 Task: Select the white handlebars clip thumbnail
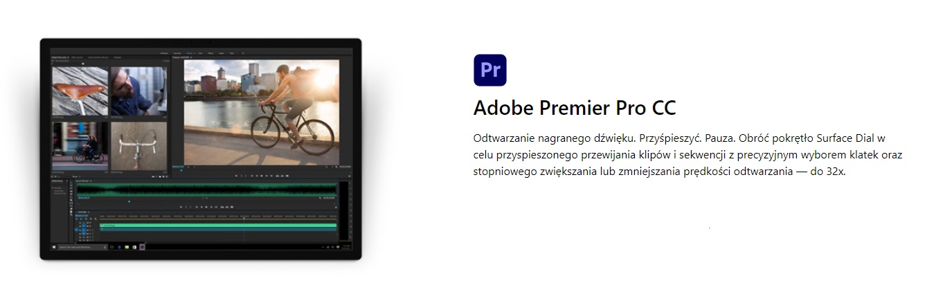point(138,145)
